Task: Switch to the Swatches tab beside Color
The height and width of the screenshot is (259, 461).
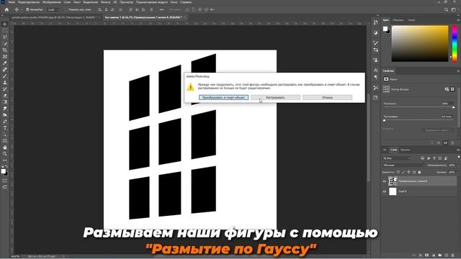Action: pos(398,20)
